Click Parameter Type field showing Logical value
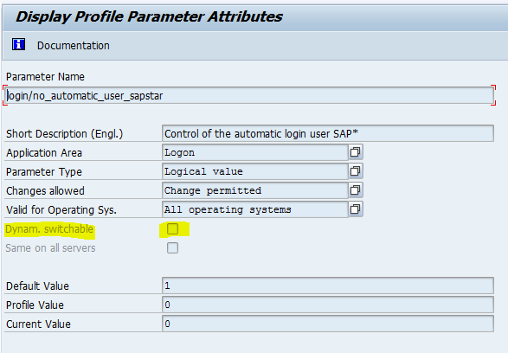This screenshot has width=508, height=353. coord(255,171)
